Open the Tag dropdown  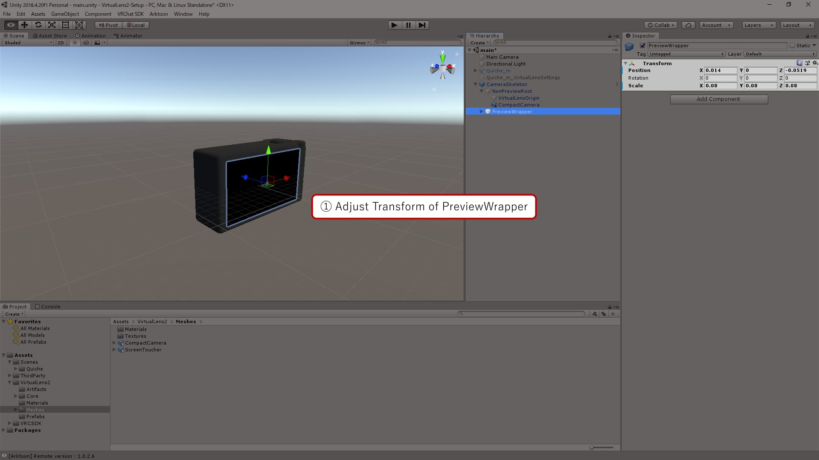[x=686, y=54]
